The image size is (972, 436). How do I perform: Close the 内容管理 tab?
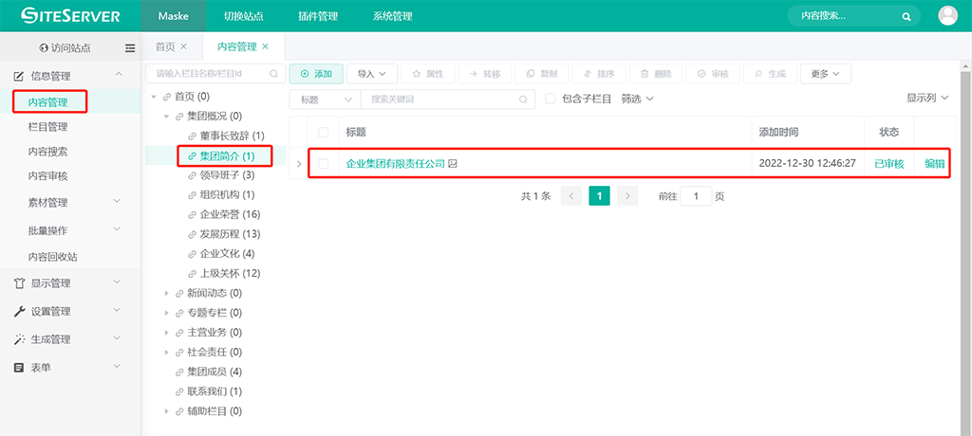(x=265, y=46)
